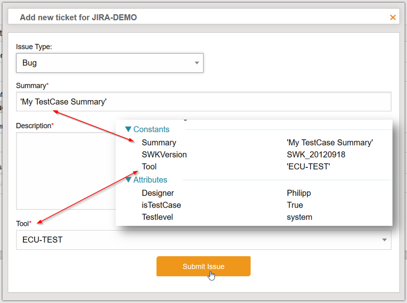
Task: Select the Designer attribute row
Action: (x=158, y=193)
